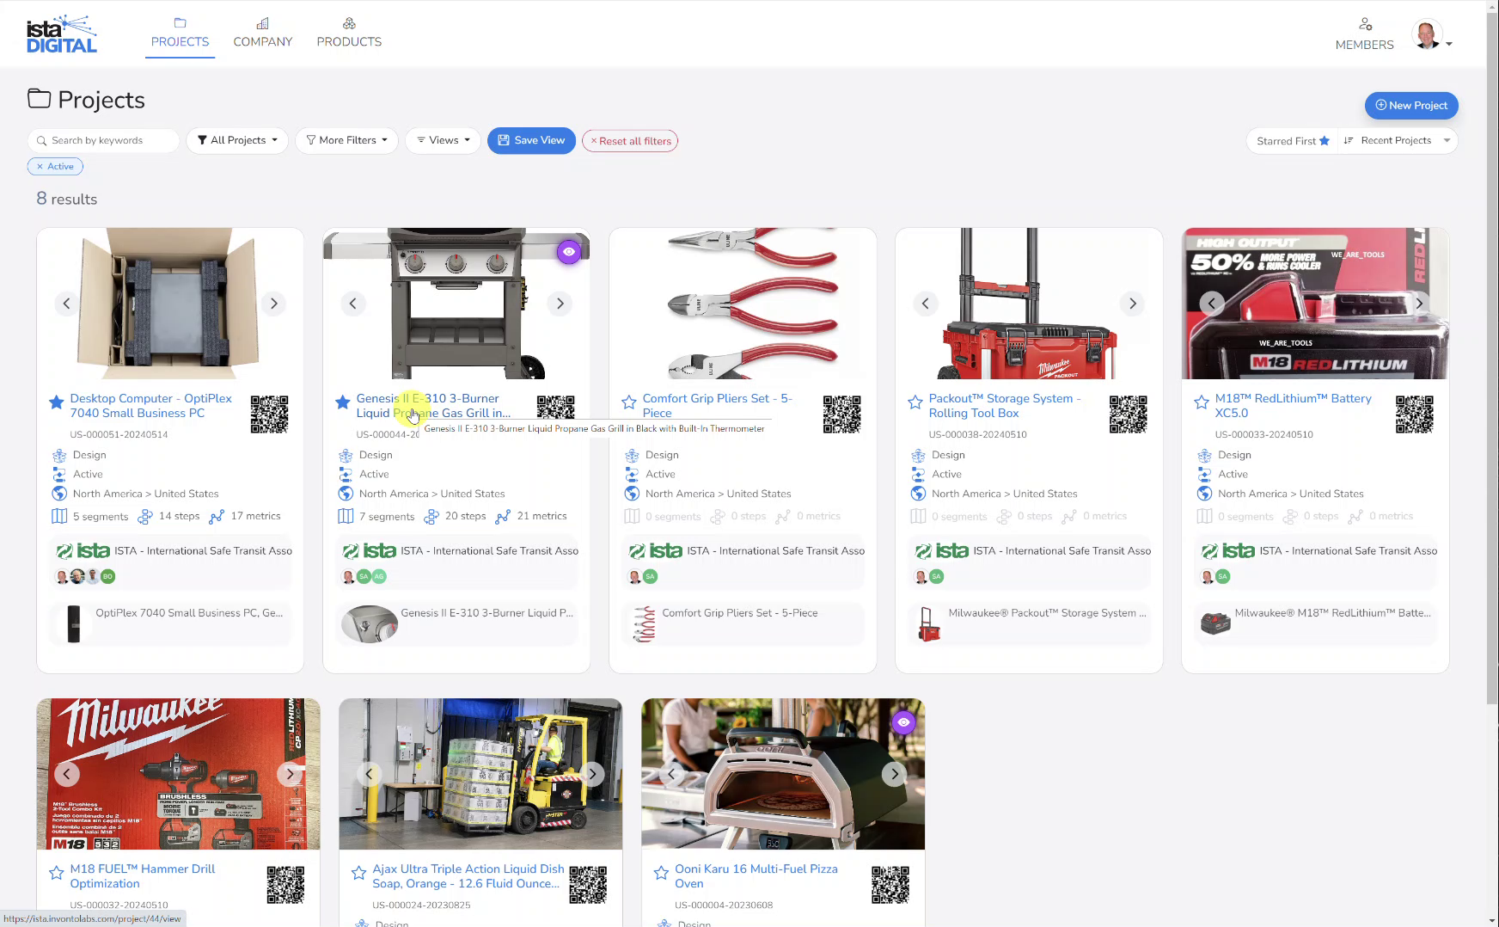
Task: Open the OptiPlex 7040 Small Business PC product
Action: point(170,623)
